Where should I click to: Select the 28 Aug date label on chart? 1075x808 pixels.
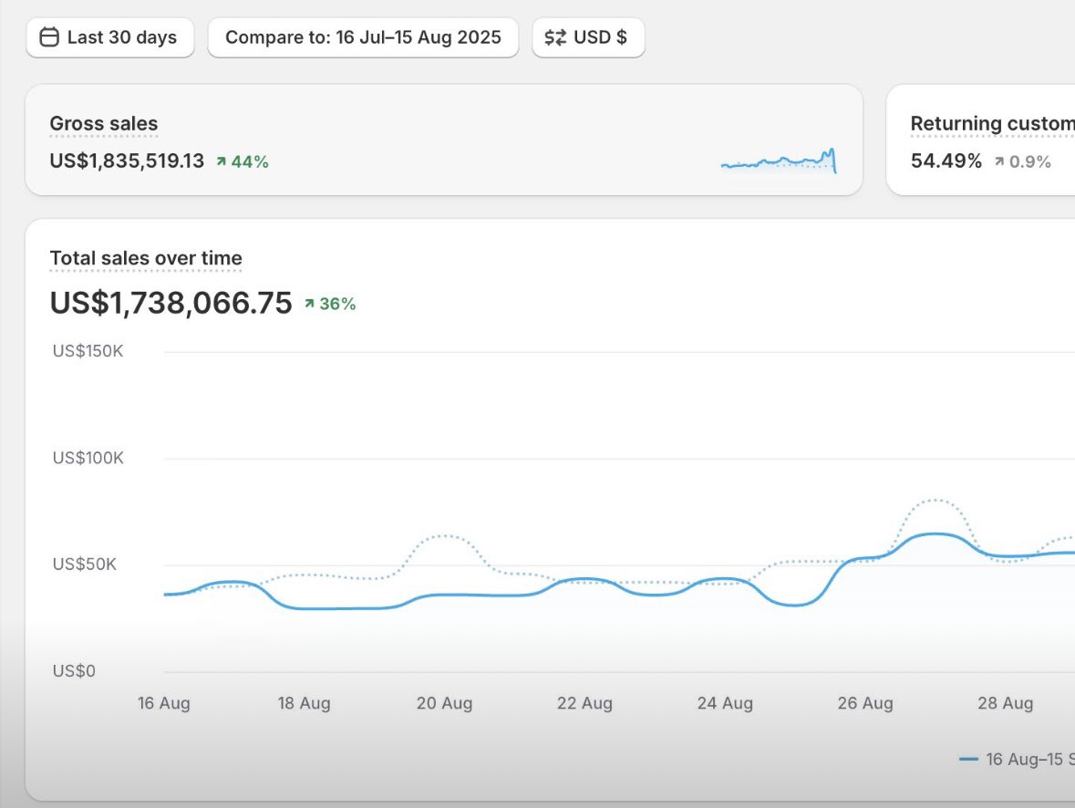[x=1005, y=703]
